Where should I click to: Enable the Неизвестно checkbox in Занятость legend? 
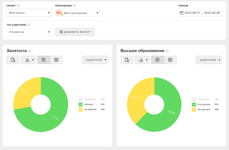80,99
